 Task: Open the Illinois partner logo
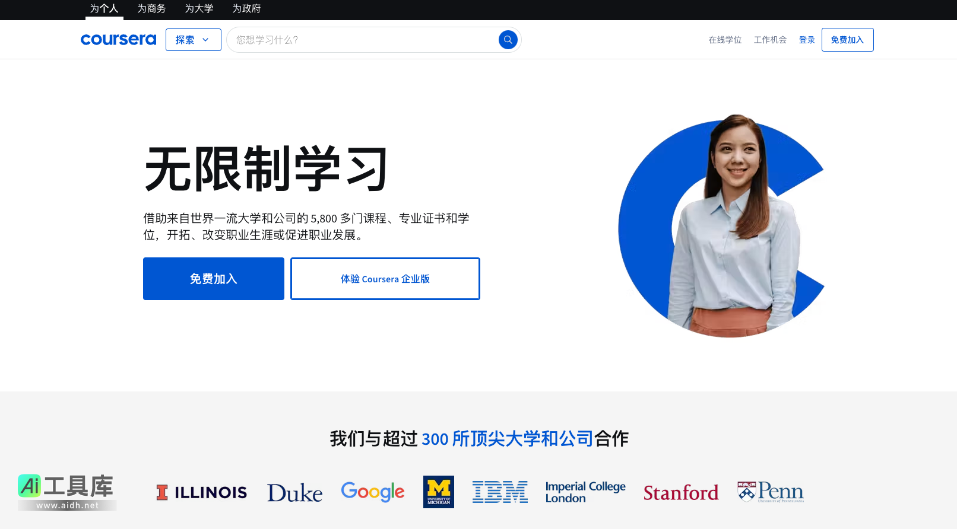pos(201,492)
